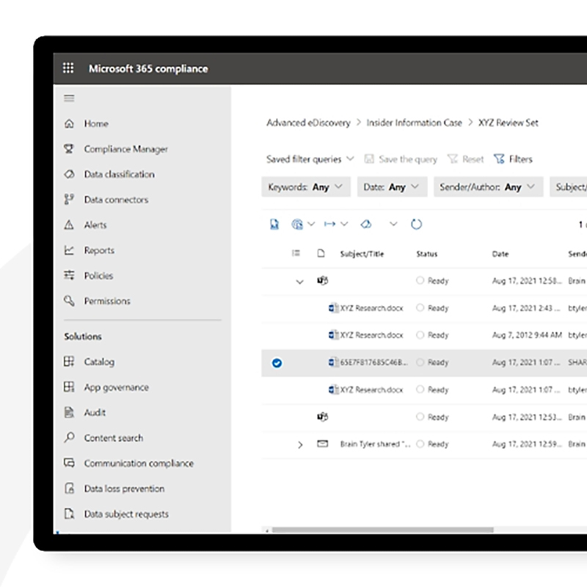Screen dimensions: 587x587
Task: Click the date Aug 7, 2012 9:44 AM
Action: [527, 335]
